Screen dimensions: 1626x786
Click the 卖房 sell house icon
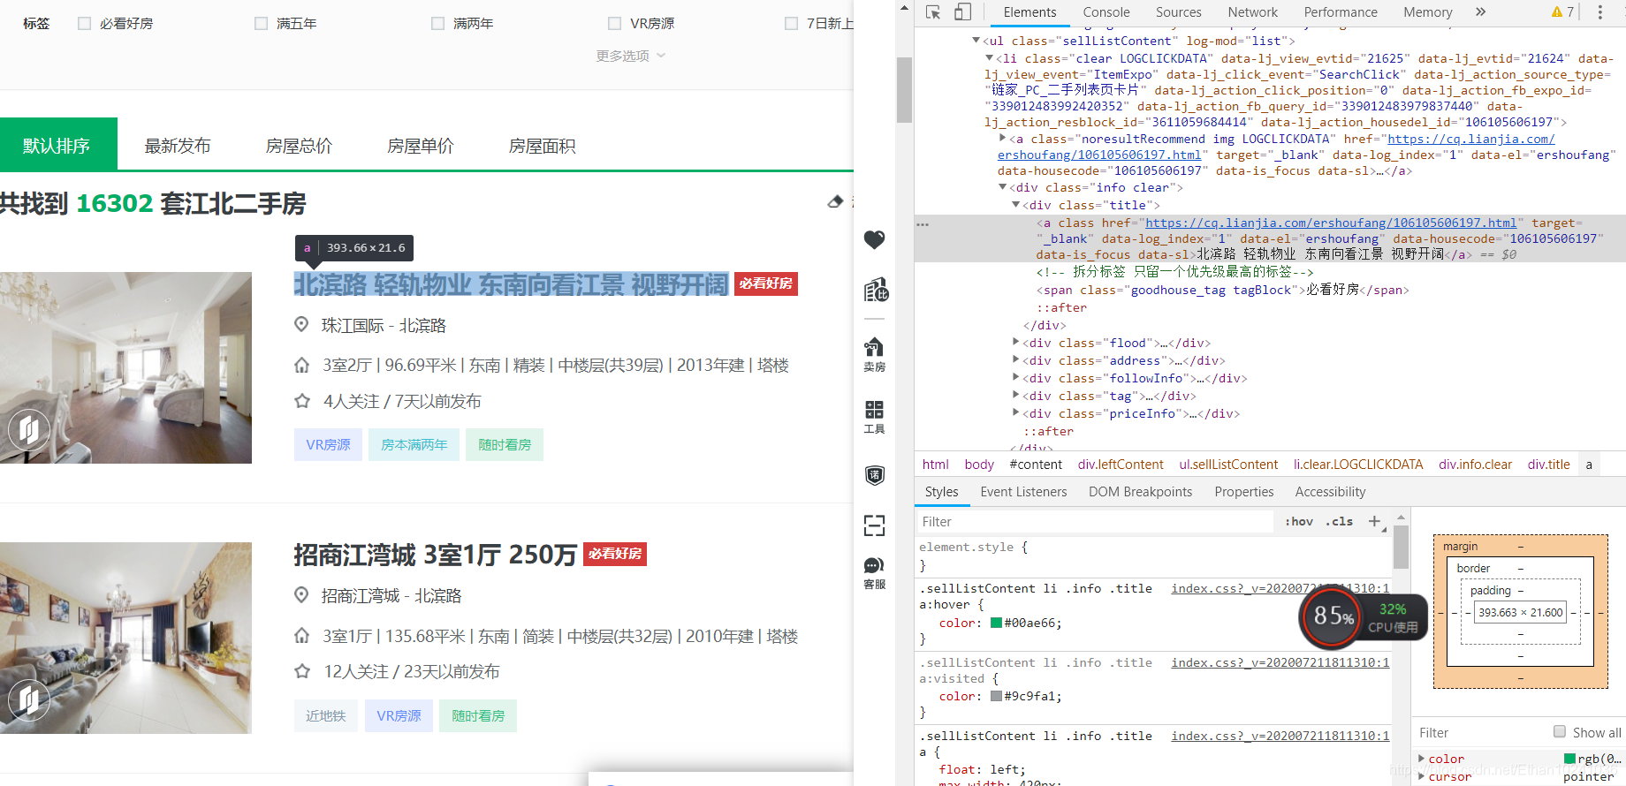(874, 354)
